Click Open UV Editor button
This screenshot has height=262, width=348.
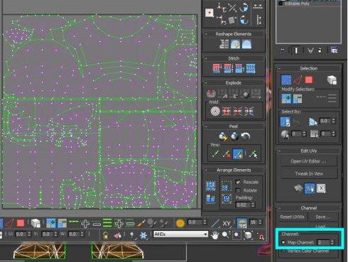point(308,161)
